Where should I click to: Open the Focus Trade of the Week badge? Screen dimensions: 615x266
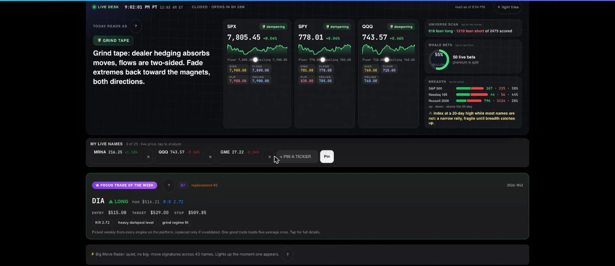click(124, 185)
